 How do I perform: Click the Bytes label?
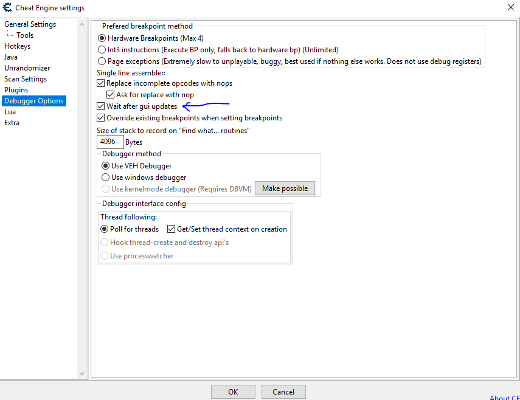(134, 142)
